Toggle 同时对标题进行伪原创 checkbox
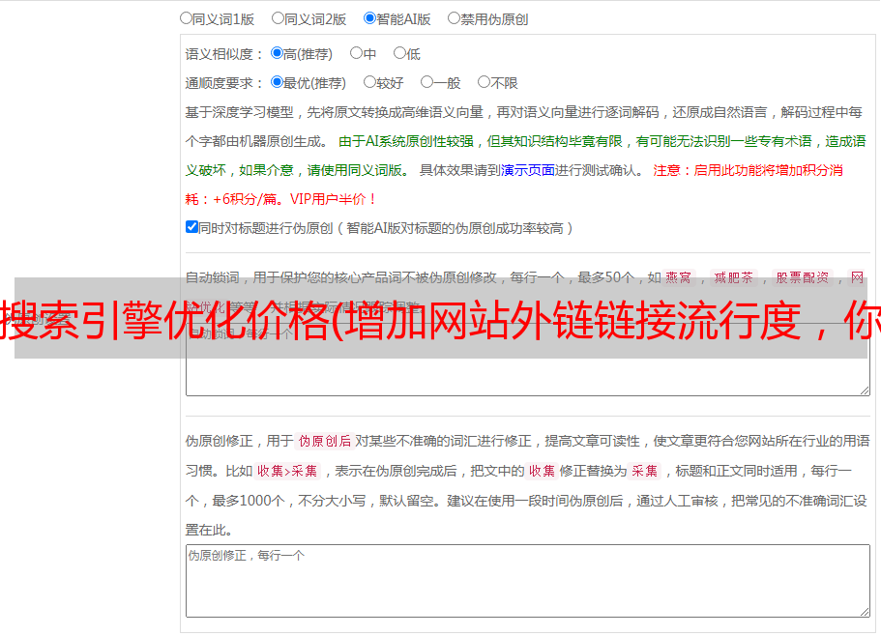 (191, 227)
